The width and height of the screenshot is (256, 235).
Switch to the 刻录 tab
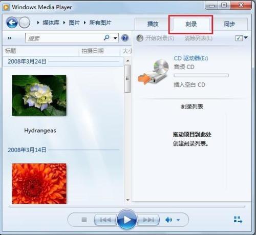point(191,24)
